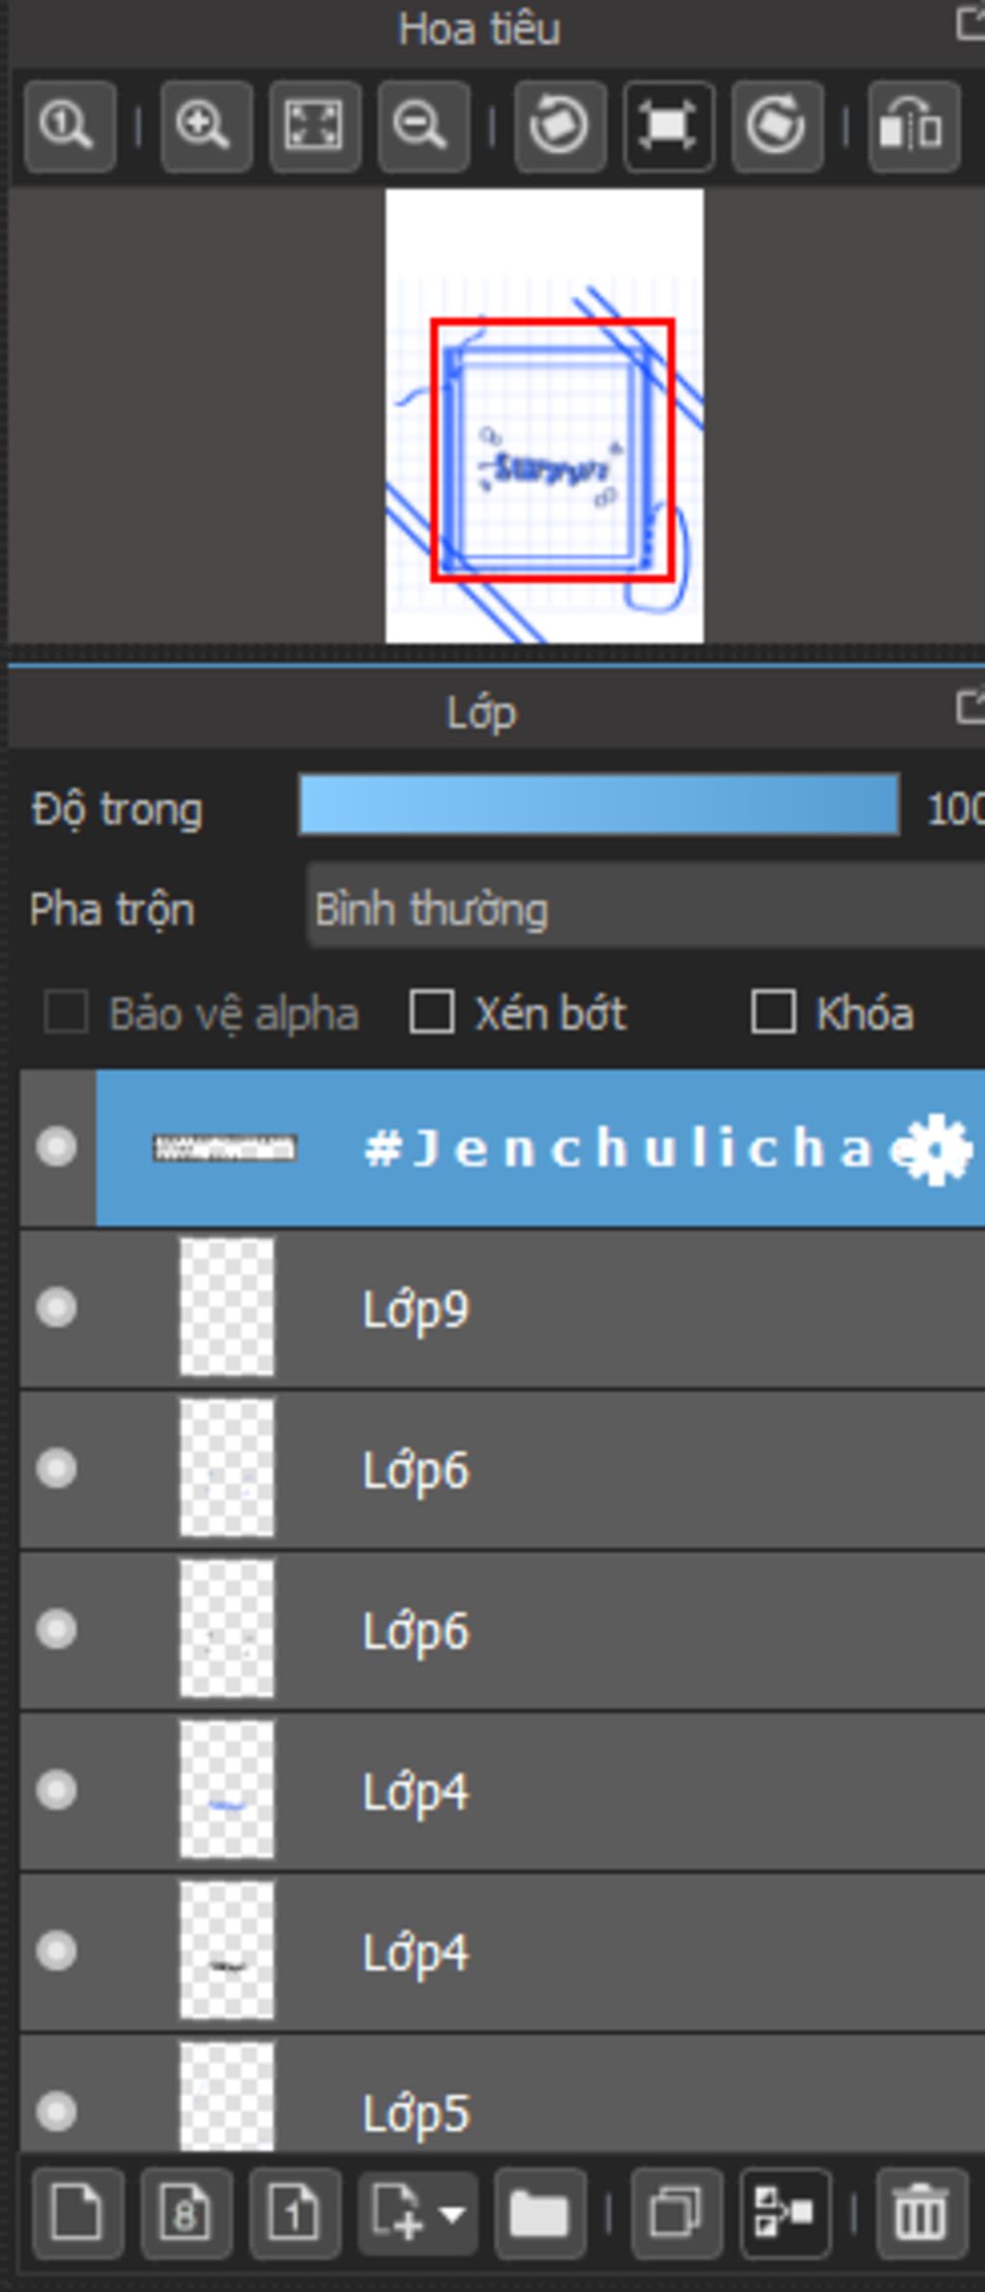Viewport: 985px width, 2292px height.
Task: Open settings gear of #Jenchulicha layer
Action: click(935, 1149)
